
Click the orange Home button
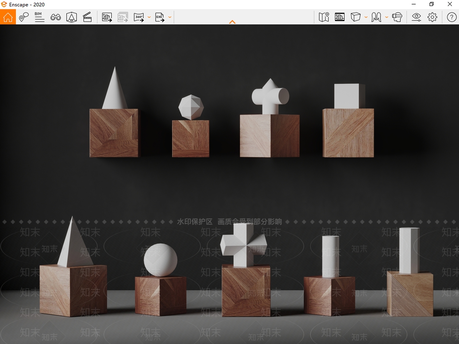tap(8, 17)
